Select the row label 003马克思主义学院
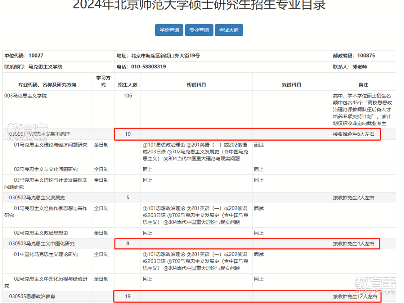This screenshot has width=404, height=303. pos(25,96)
